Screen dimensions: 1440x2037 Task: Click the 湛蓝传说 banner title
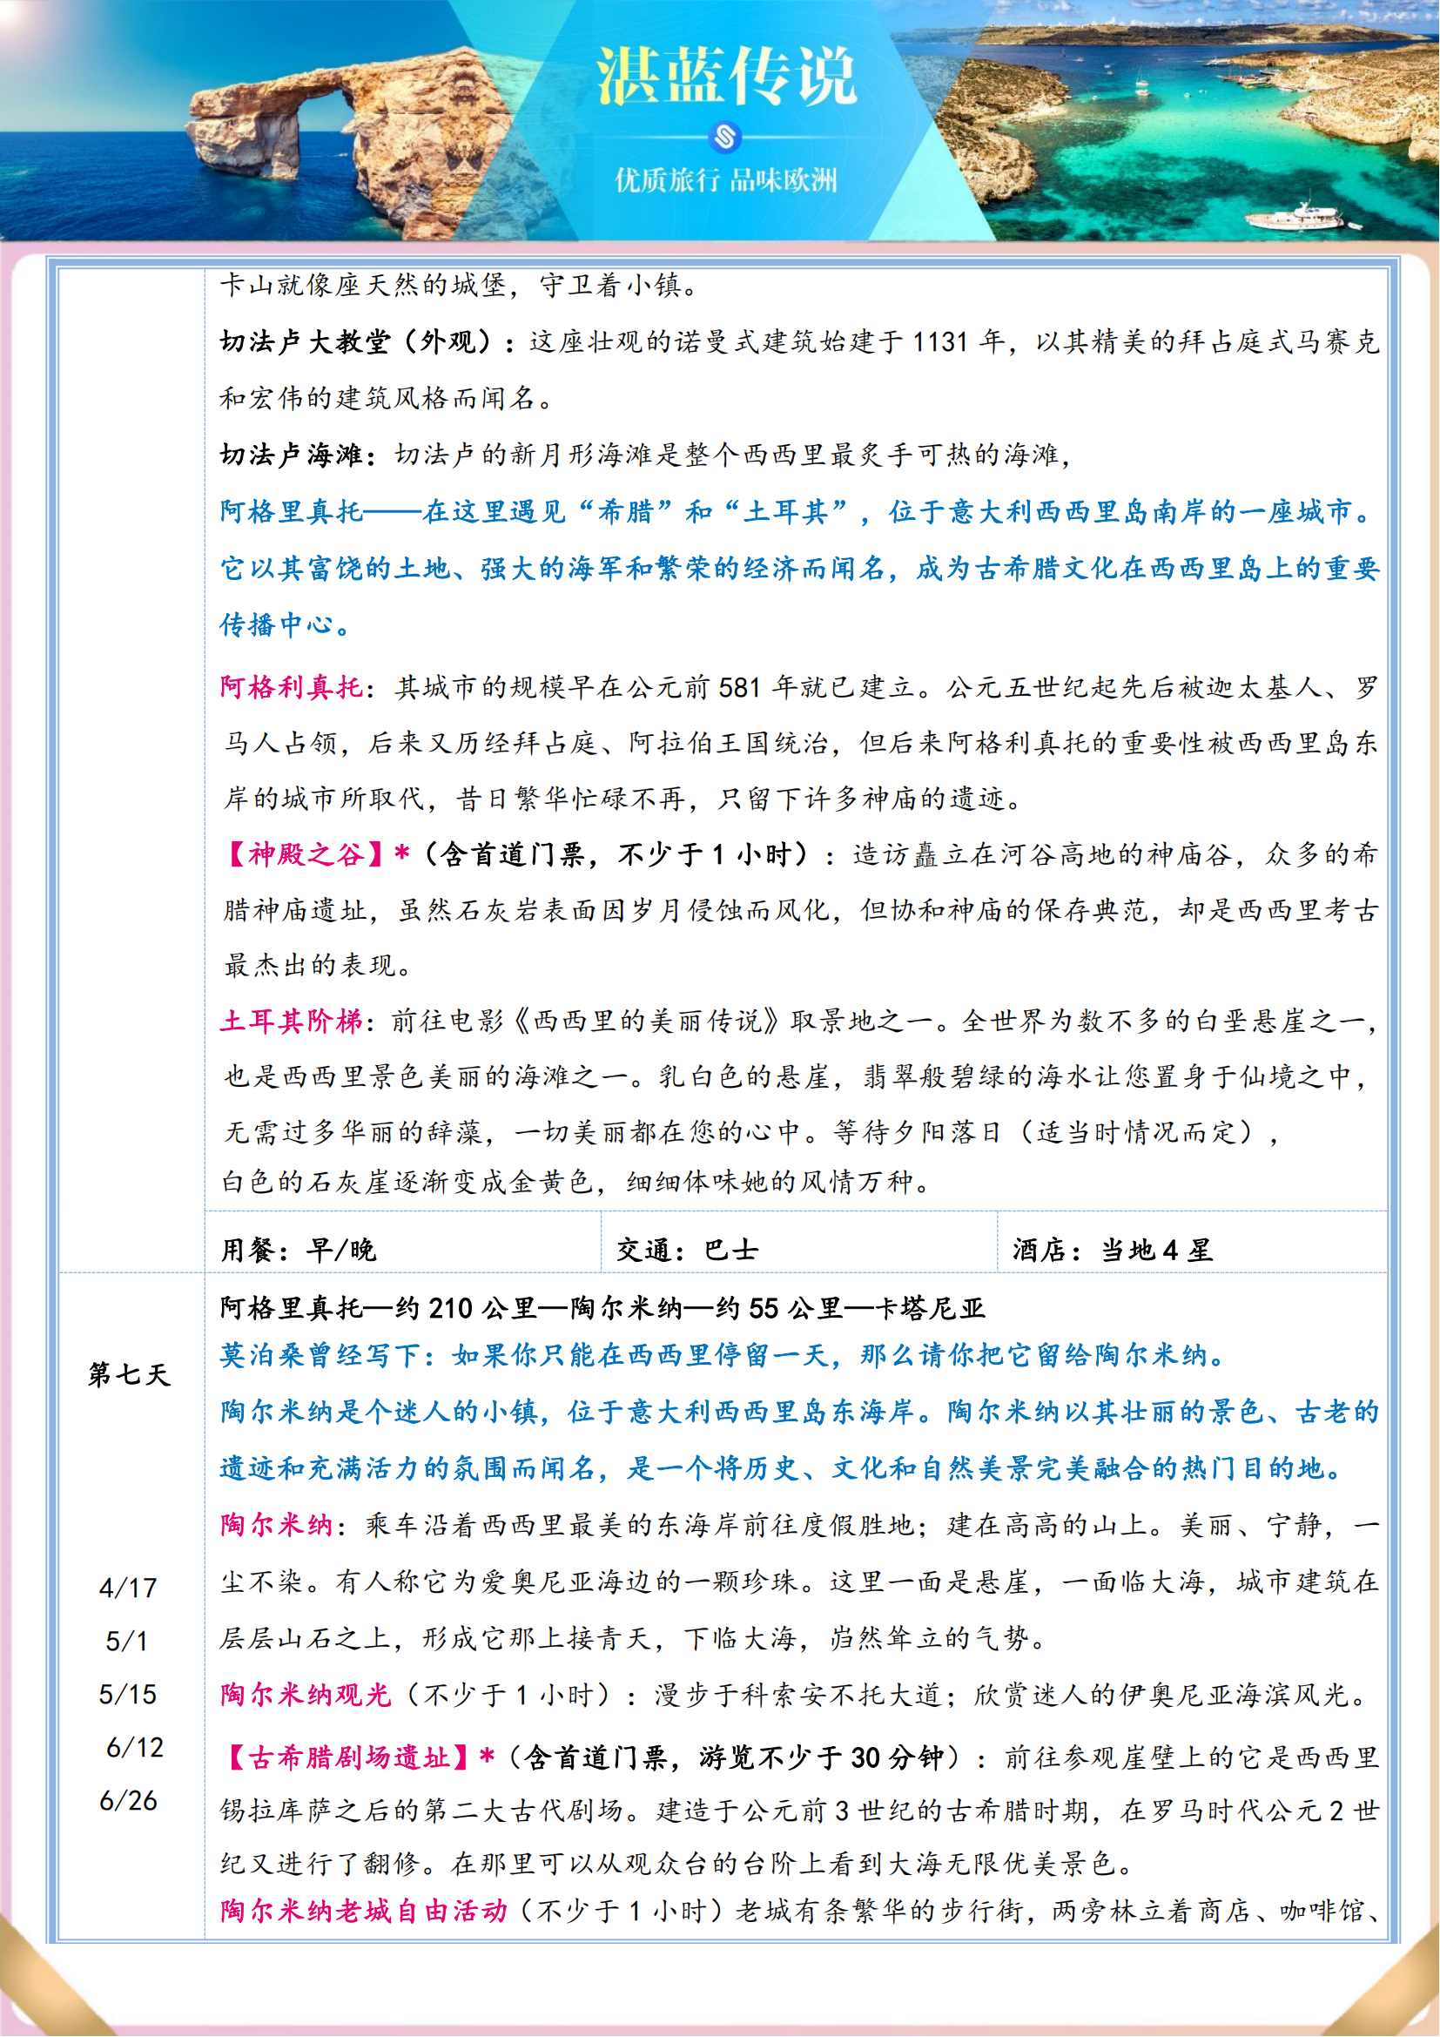pyautogui.click(x=725, y=77)
